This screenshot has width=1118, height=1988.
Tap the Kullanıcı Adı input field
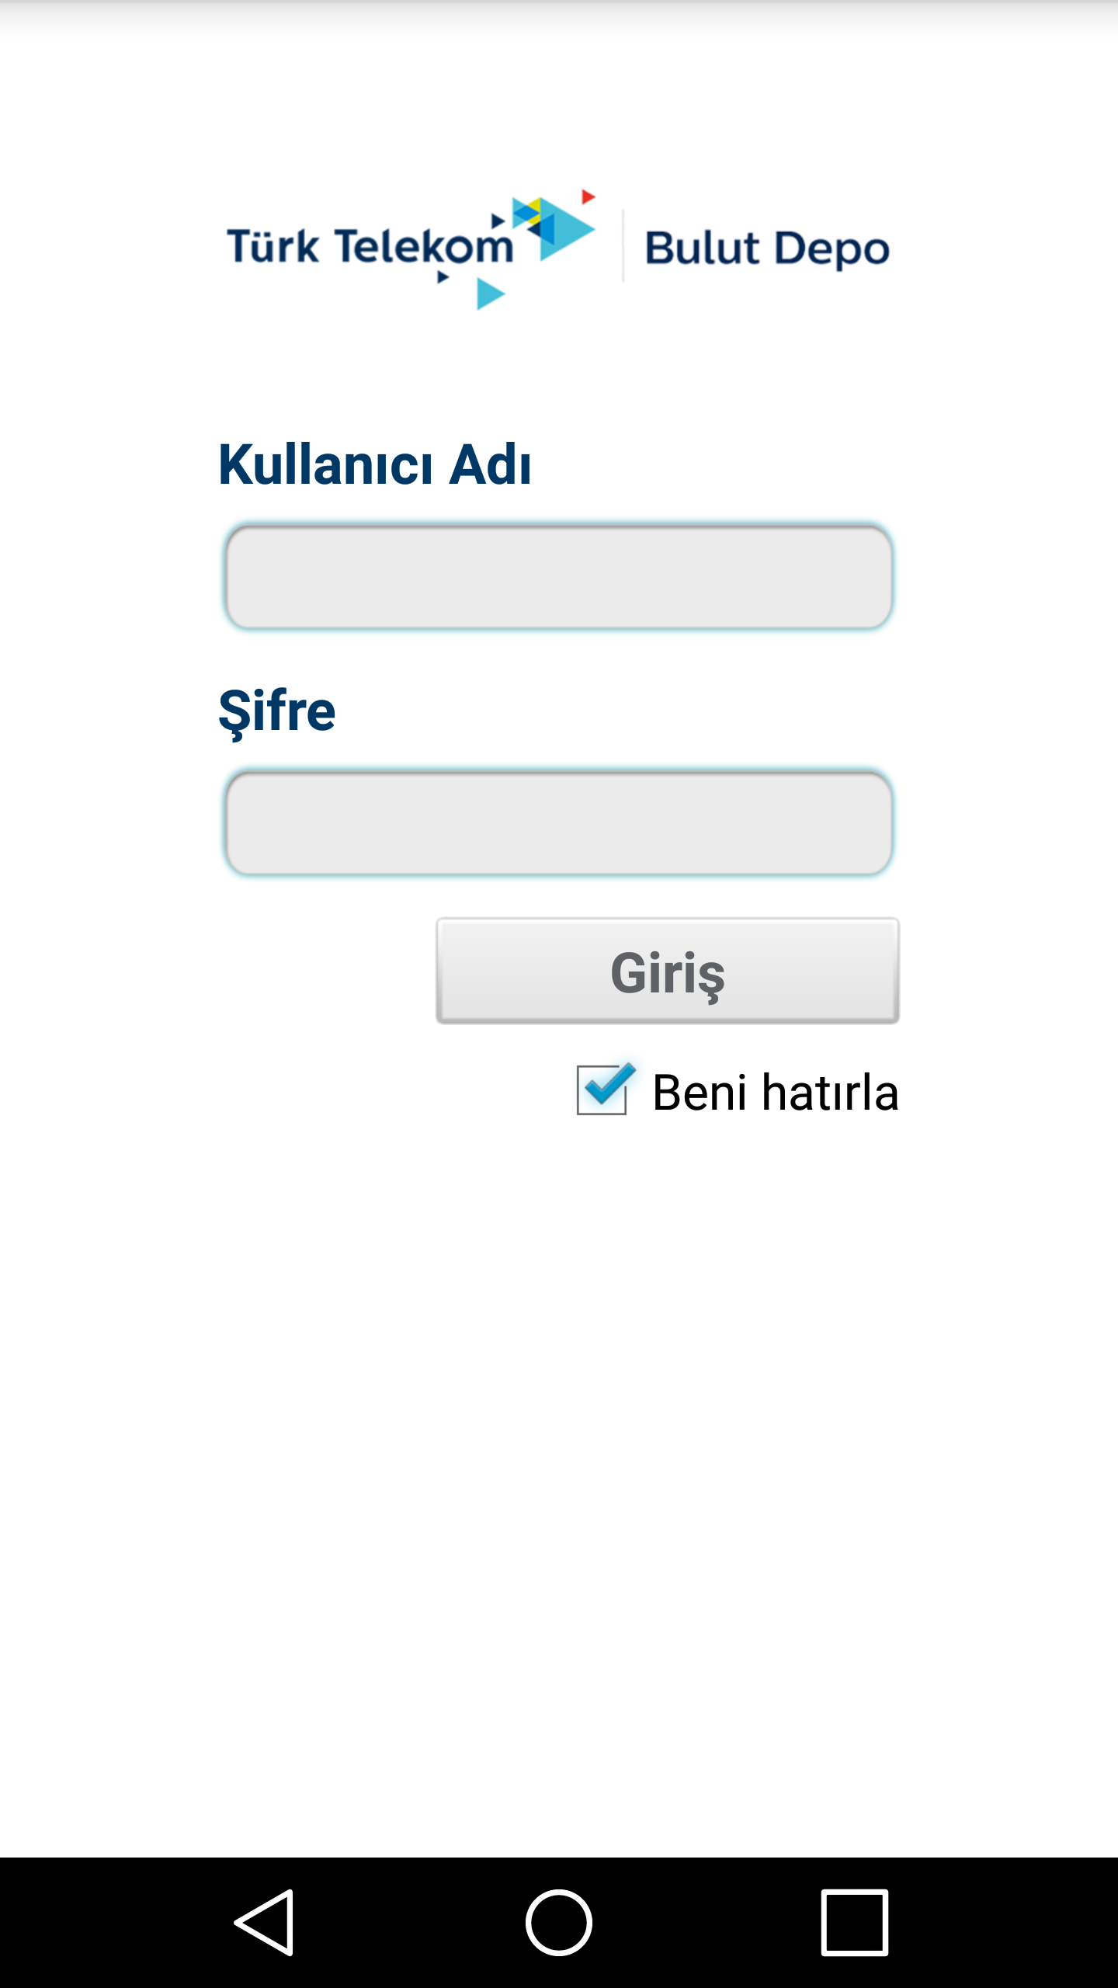click(558, 577)
